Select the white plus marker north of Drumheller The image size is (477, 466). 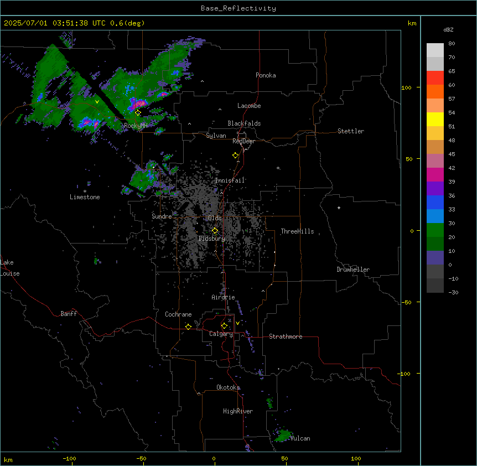pos(339,208)
